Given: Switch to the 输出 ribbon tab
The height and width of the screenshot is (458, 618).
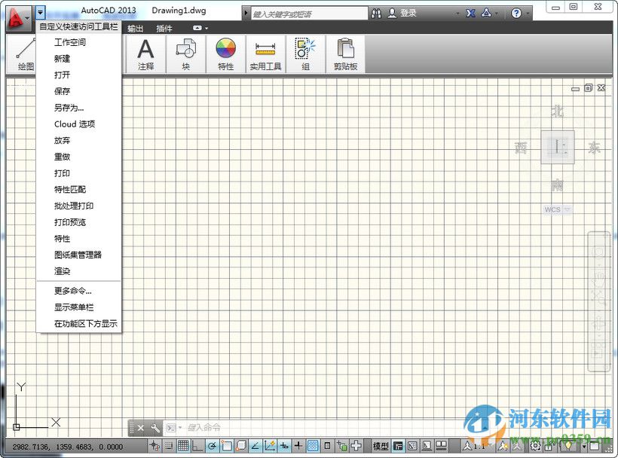Looking at the screenshot, I should [134, 28].
